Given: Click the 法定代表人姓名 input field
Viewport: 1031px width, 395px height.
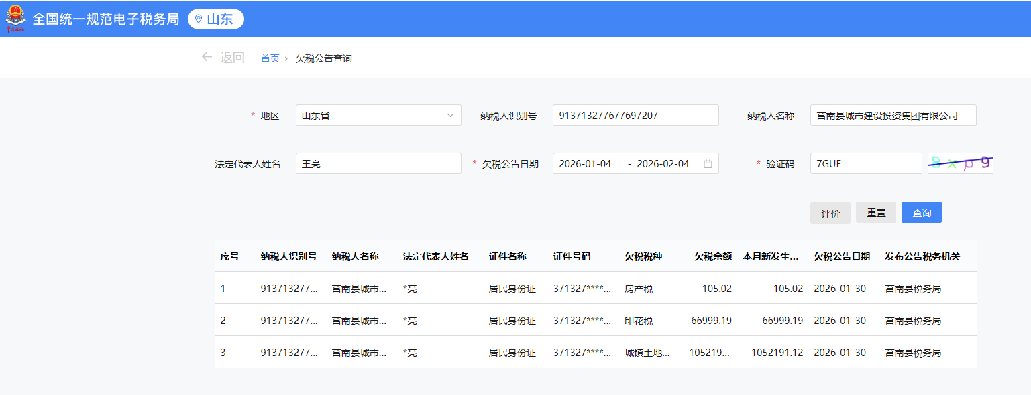Looking at the screenshot, I should click(x=378, y=163).
